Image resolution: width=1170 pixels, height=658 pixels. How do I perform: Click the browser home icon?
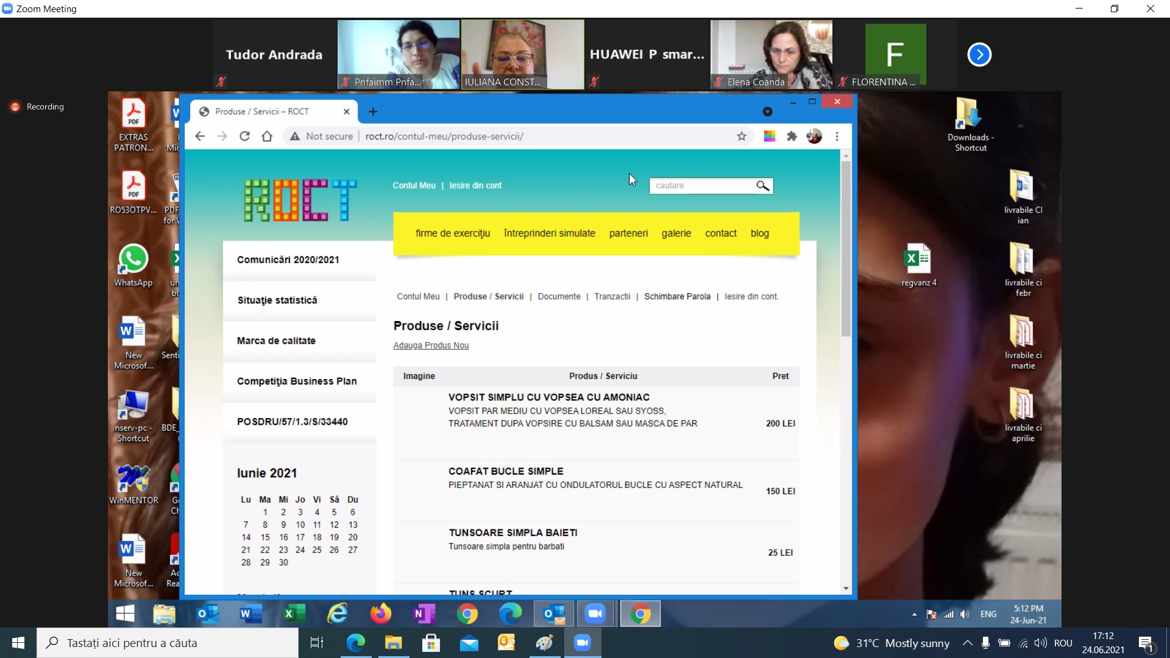tap(267, 136)
